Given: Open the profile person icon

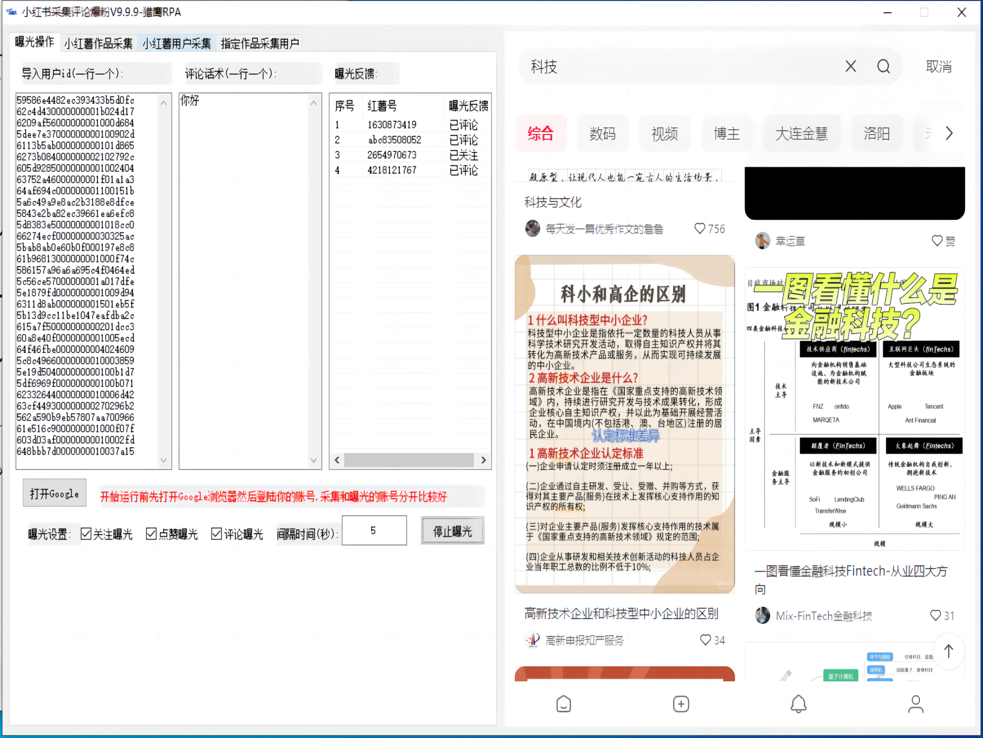Looking at the screenshot, I should click(x=916, y=704).
